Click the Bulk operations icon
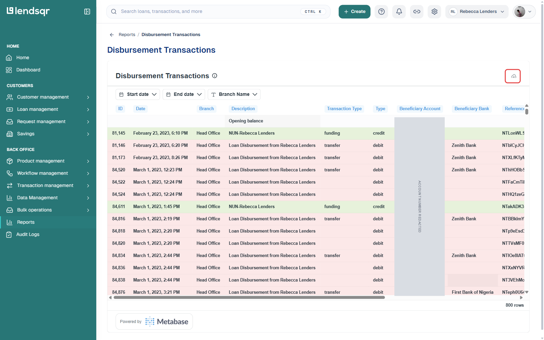 [x=10, y=210]
